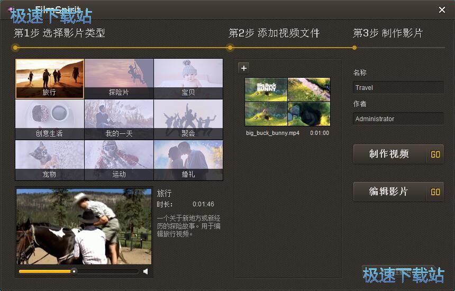
Task: Select the 旅行 film type
Action: click(50, 79)
